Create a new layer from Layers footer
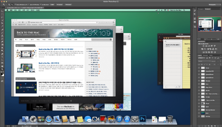Viewport: 222px width, 127px height. (x=215, y=126)
